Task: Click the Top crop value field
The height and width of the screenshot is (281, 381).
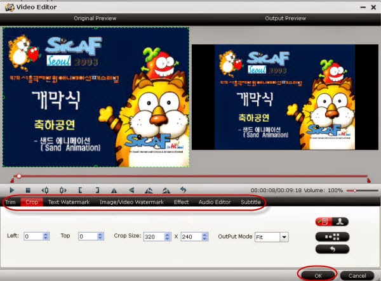Action: click(x=88, y=237)
